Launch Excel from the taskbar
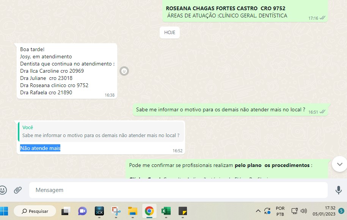The height and width of the screenshot is (220, 347). coord(166,211)
